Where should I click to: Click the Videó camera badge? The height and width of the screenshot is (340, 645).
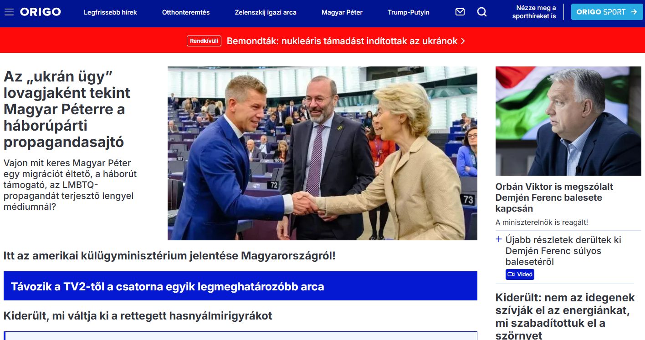tap(520, 274)
